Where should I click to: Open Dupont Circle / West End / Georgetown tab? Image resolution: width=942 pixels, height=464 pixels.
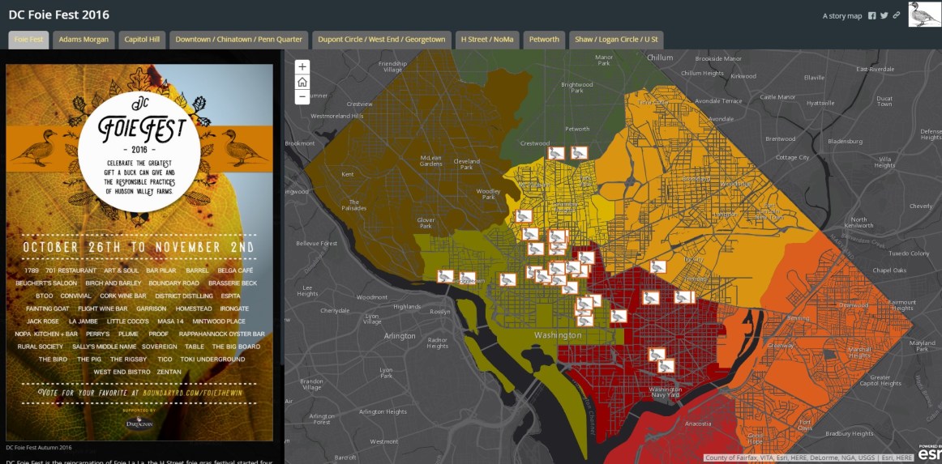(382, 40)
